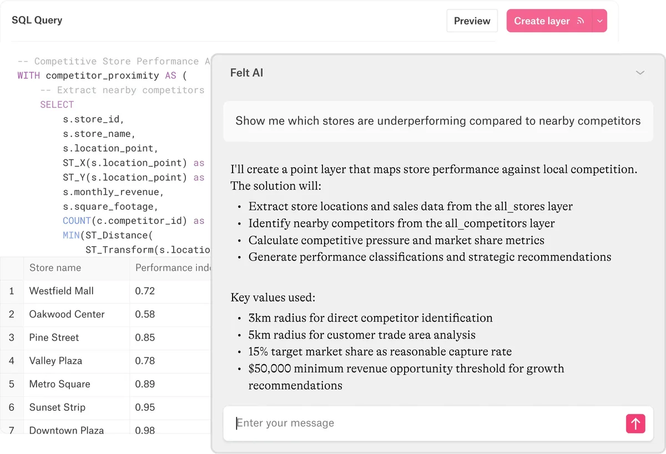Select the Metro Square cell
Screen dimensions: 666x454
(x=77, y=384)
